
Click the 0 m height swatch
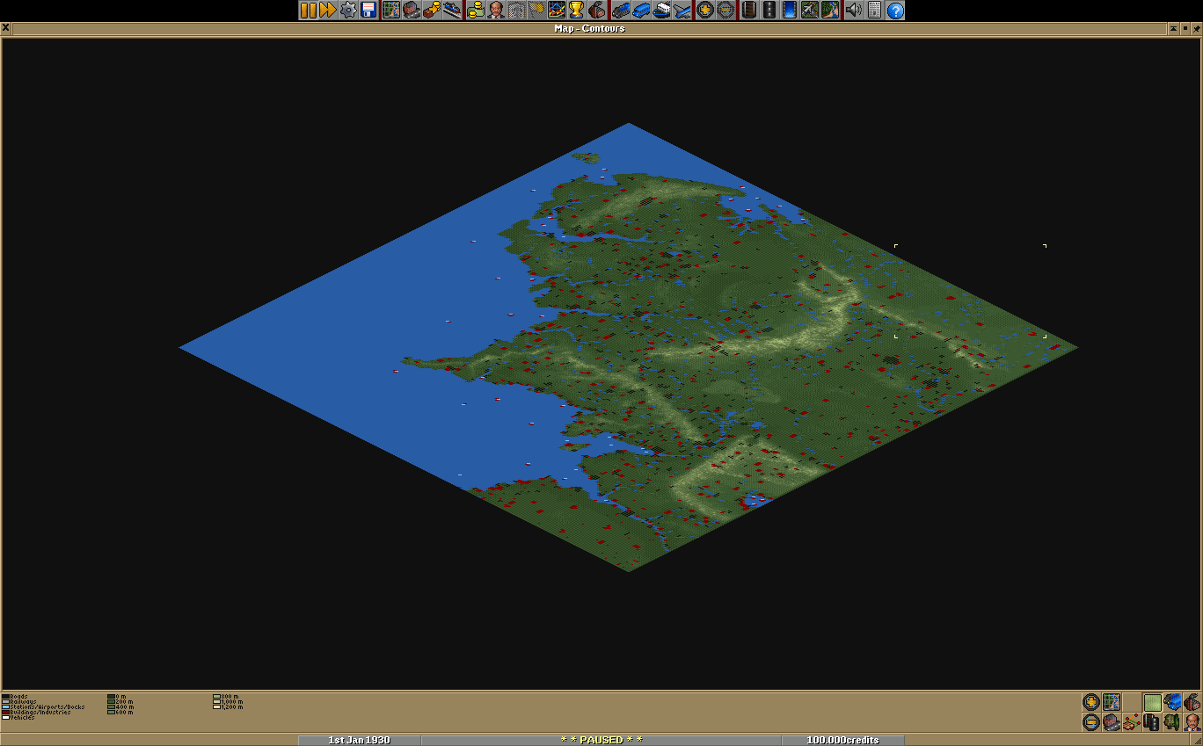coord(111,697)
